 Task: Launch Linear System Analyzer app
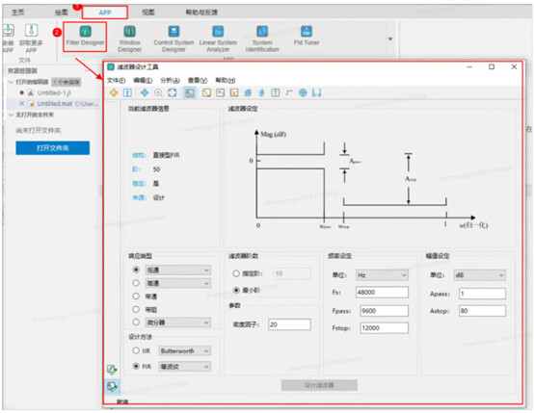(218, 39)
